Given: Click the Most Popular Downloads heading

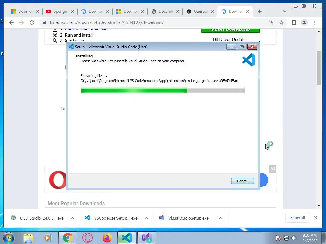Looking at the screenshot, I should pyautogui.click(x=76, y=203).
